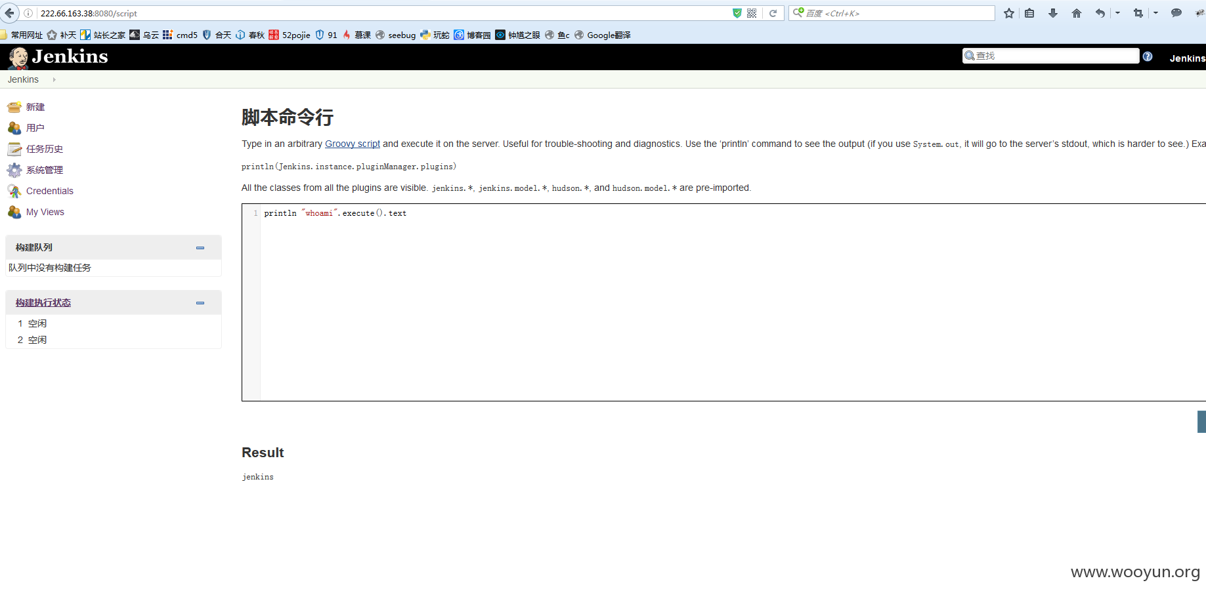Click inside the script code editor
Image resolution: width=1206 pixels, height=591 pixels.
point(733,302)
